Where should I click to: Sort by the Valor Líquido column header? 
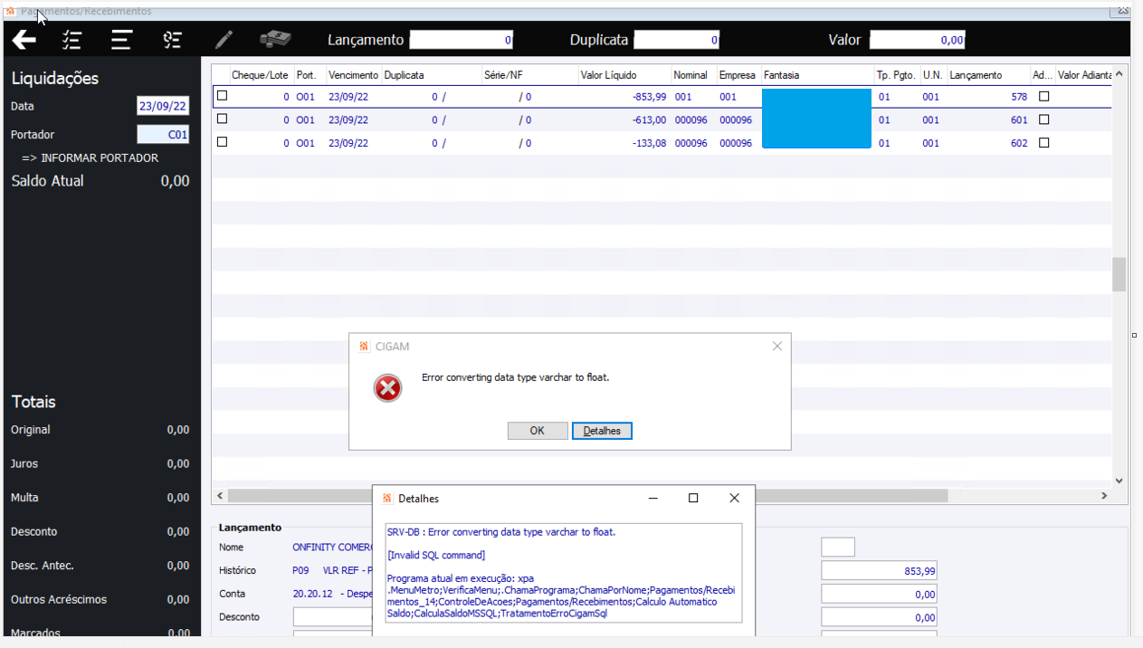pyautogui.click(x=608, y=75)
